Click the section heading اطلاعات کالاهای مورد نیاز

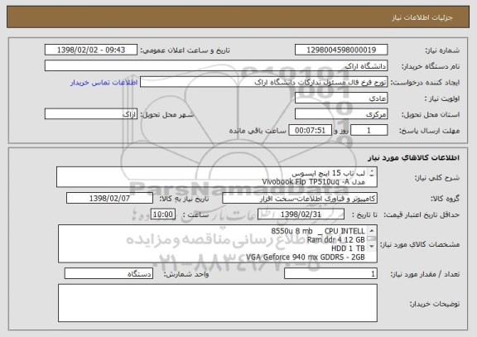pos(413,157)
